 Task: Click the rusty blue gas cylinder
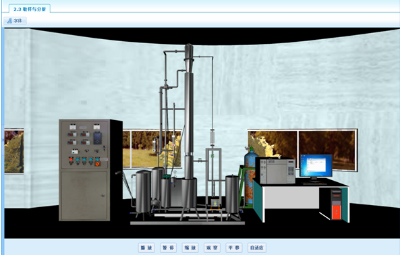(250, 177)
